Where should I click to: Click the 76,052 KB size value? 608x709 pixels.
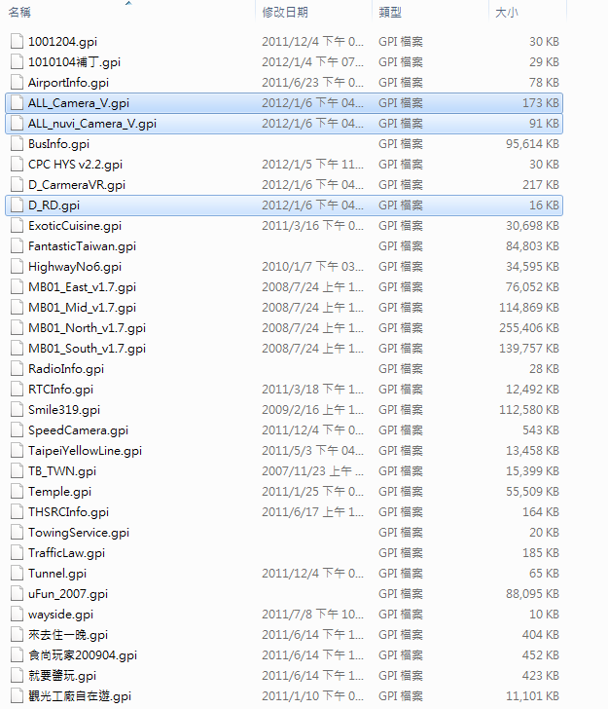(x=532, y=287)
